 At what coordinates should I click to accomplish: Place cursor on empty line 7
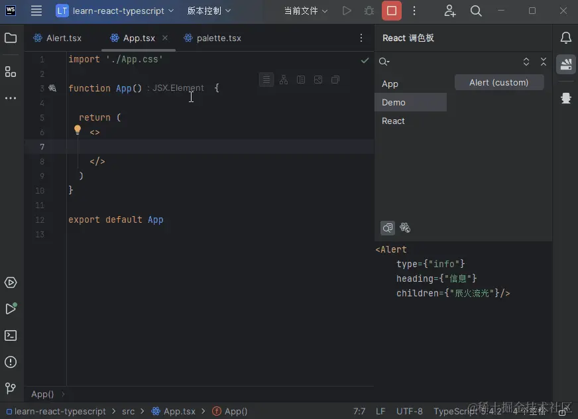click(221, 147)
